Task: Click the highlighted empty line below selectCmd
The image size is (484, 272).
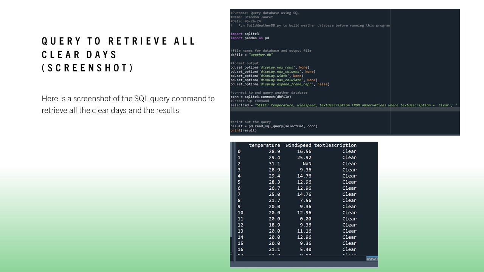Action: pyautogui.click(x=344, y=110)
